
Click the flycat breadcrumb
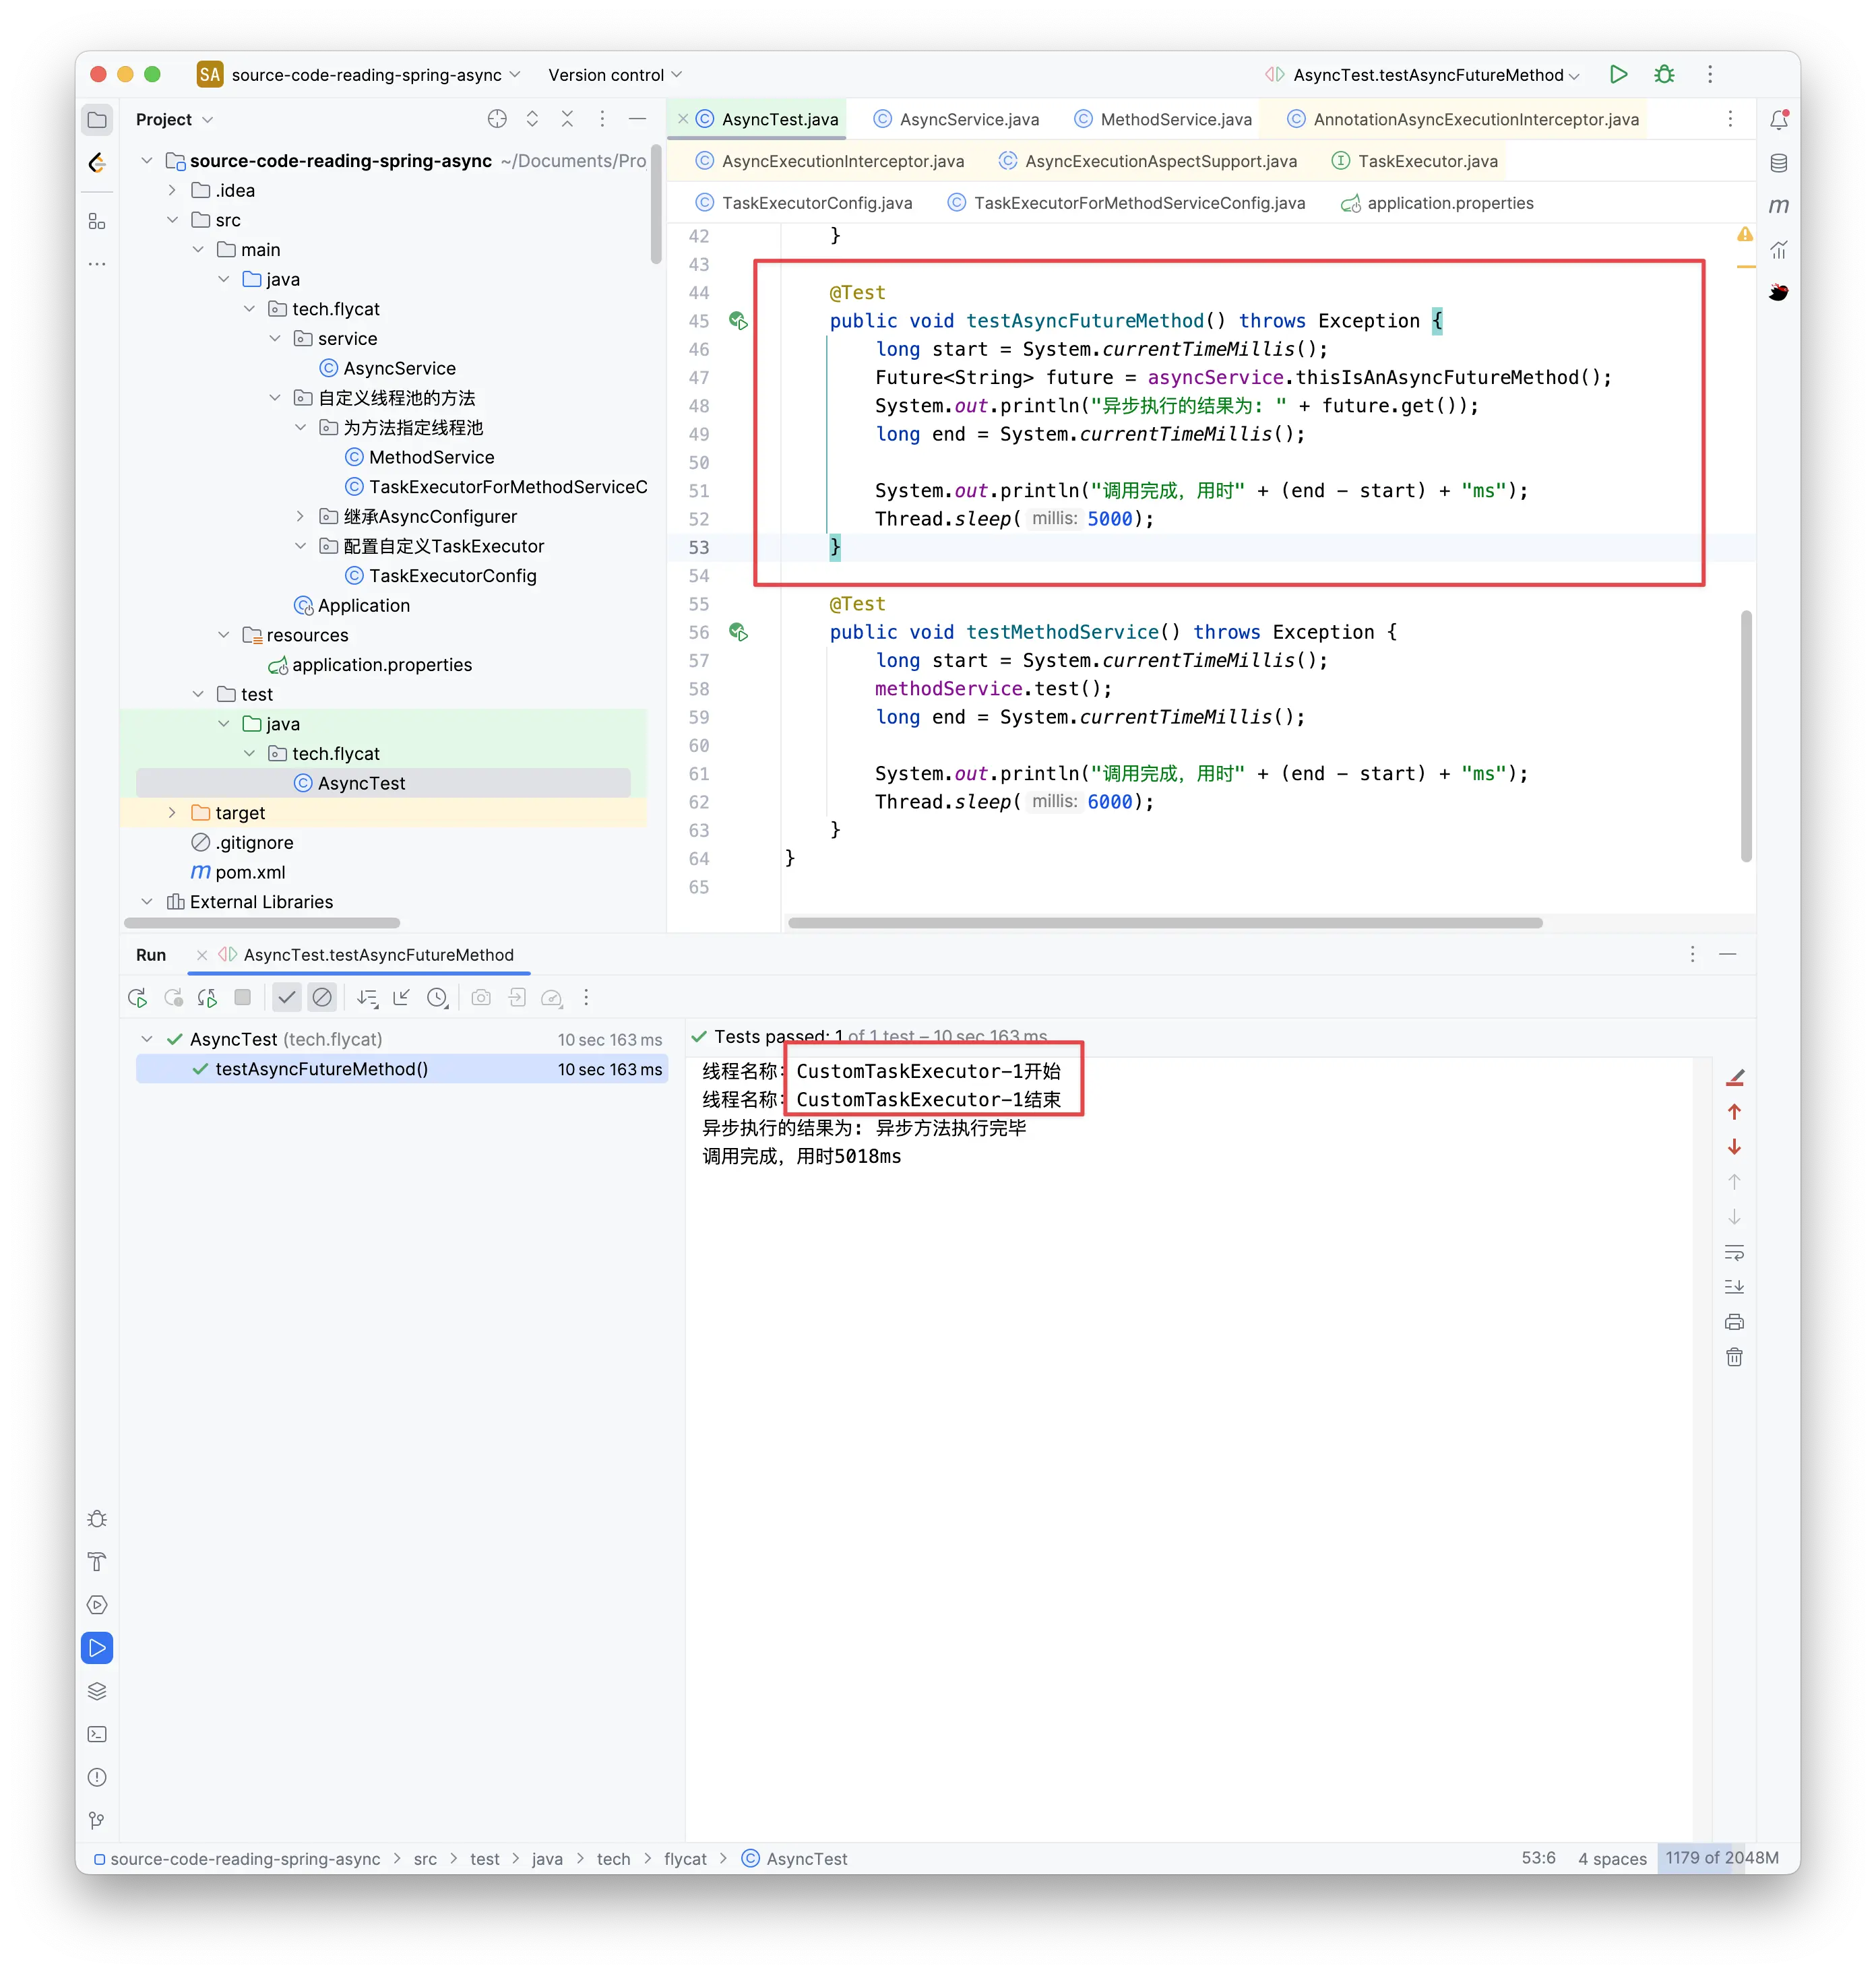[x=685, y=1859]
